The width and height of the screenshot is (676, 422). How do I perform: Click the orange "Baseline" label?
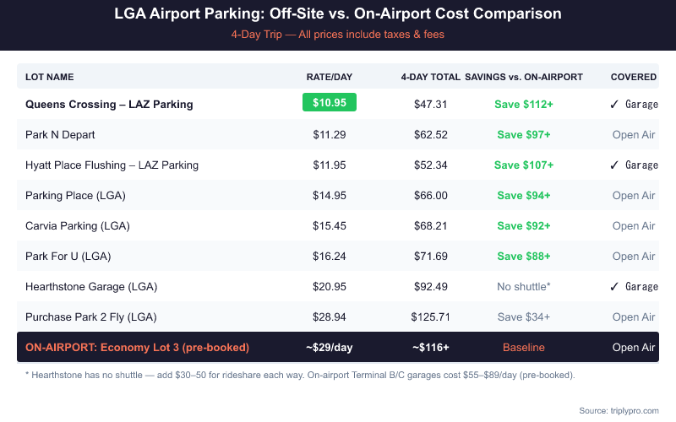tap(524, 347)
